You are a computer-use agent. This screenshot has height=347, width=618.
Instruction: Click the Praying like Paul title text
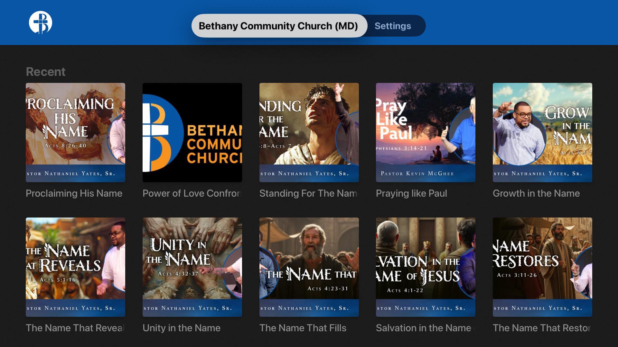pyautogui.click(x=411, y=193)
